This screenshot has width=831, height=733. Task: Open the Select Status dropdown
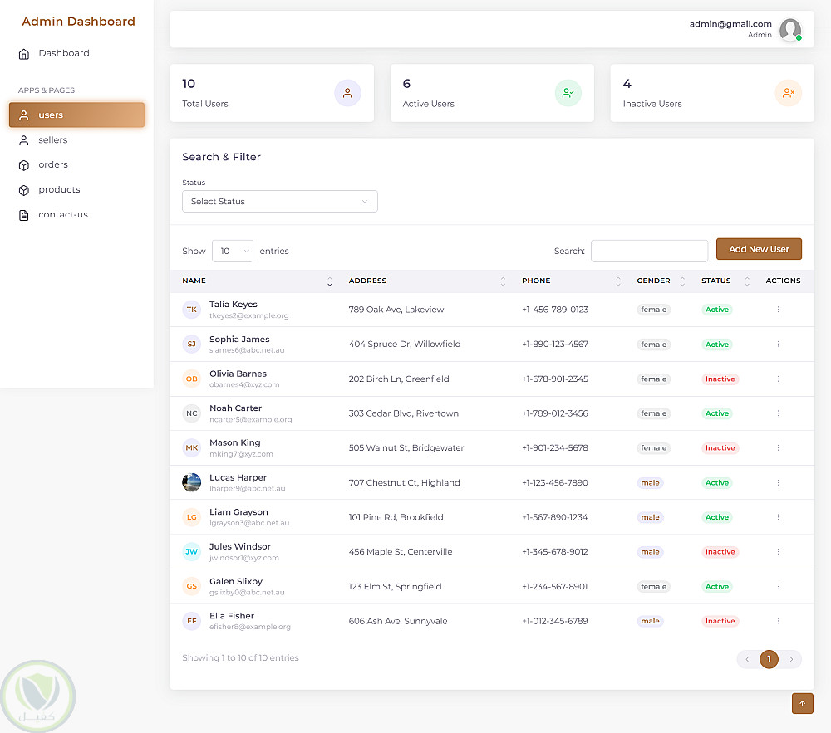(x=280, y=202)
